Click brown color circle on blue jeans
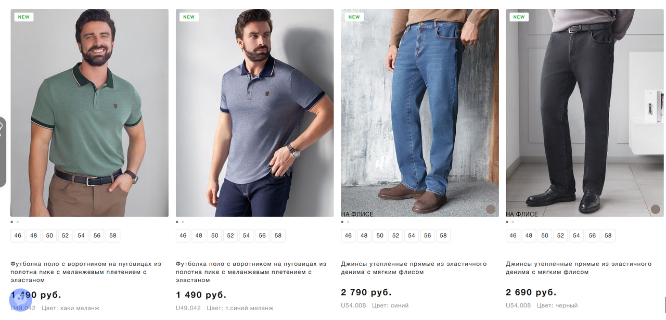Viewport: 666px width, 320px height. pyautogui.click(x=490, y=209)
